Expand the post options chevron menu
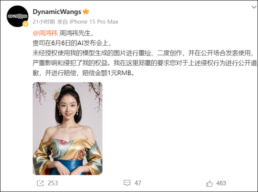This screenshot has width=258, height=192. [x=254, y=7]
